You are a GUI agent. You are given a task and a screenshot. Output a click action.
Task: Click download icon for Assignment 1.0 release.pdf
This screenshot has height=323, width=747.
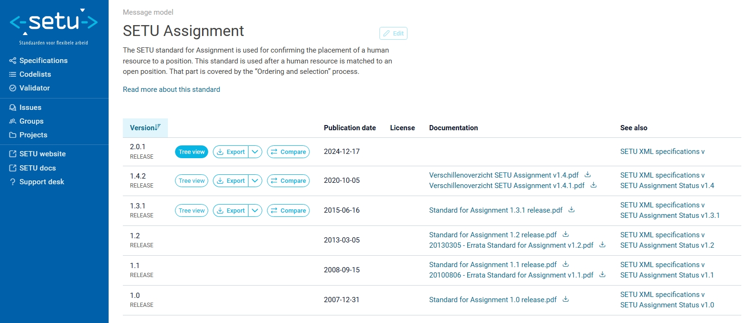click(x=566, y=299)
